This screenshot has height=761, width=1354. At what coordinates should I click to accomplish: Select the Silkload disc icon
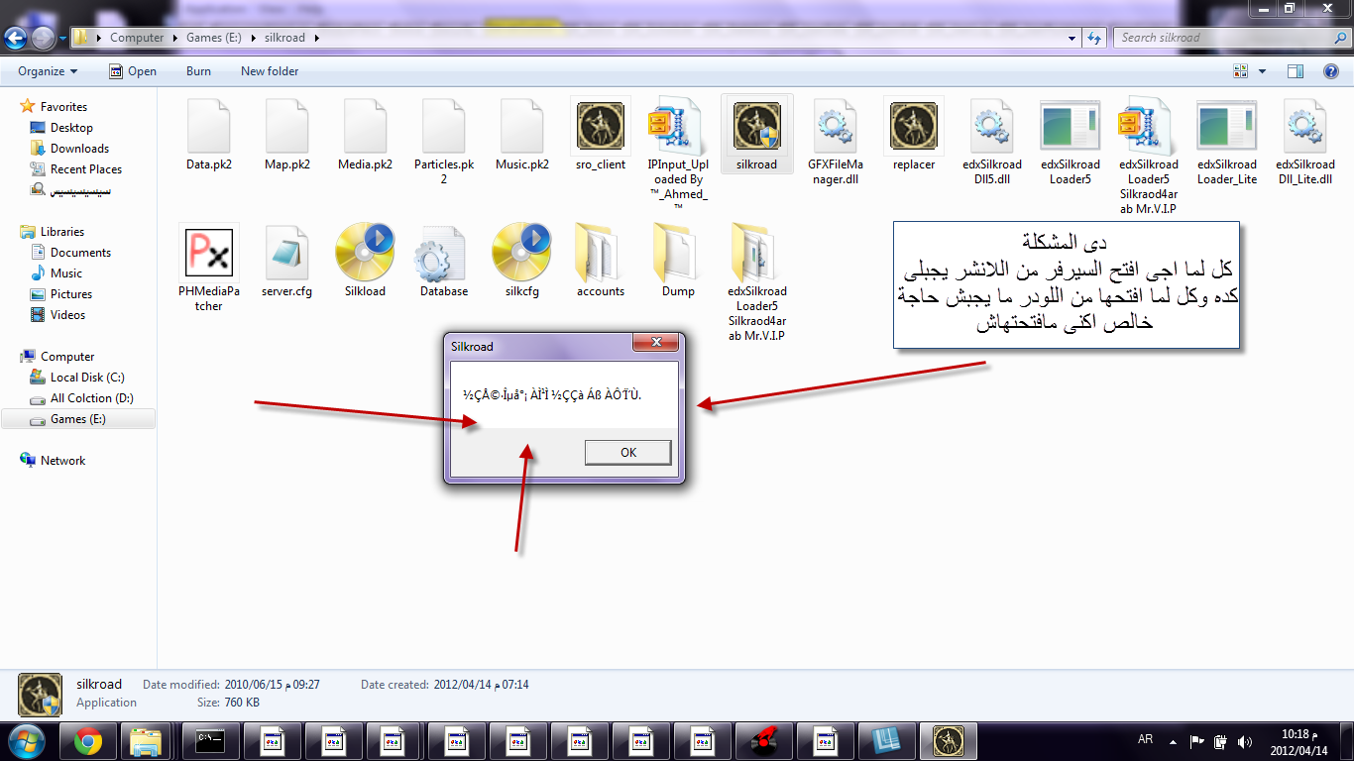[x=366, y=252]
